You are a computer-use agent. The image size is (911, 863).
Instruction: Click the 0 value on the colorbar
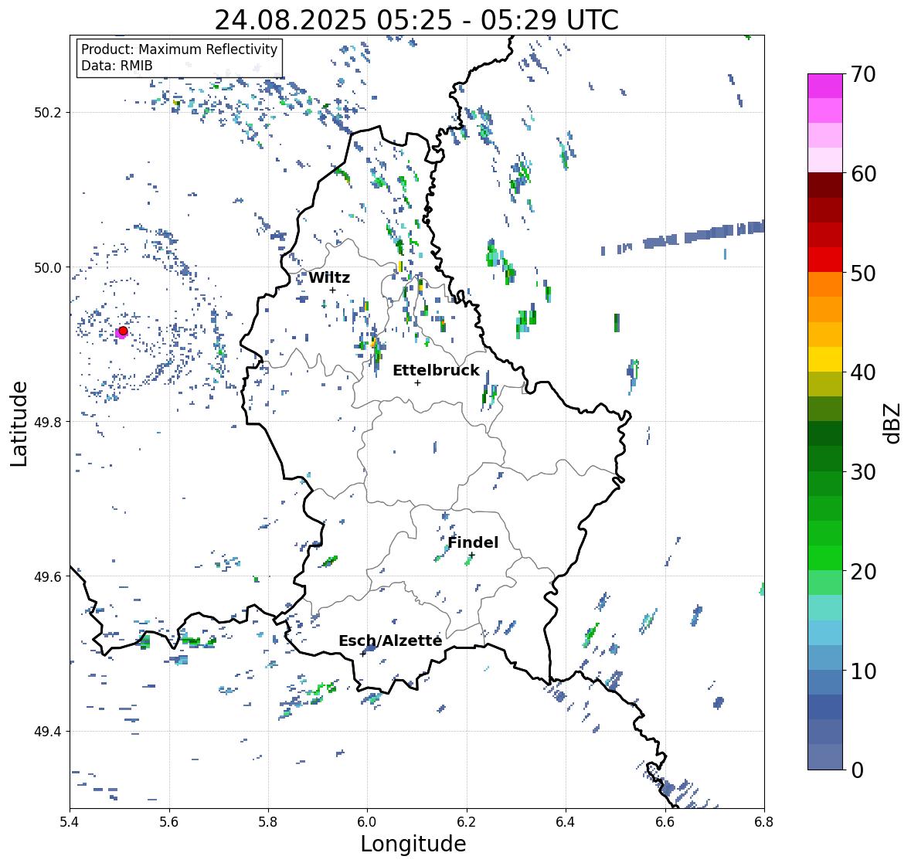pos(857,770)
